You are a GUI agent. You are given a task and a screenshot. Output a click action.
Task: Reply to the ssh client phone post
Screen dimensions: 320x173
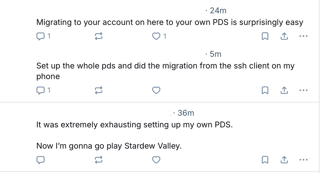coord(40,91)
